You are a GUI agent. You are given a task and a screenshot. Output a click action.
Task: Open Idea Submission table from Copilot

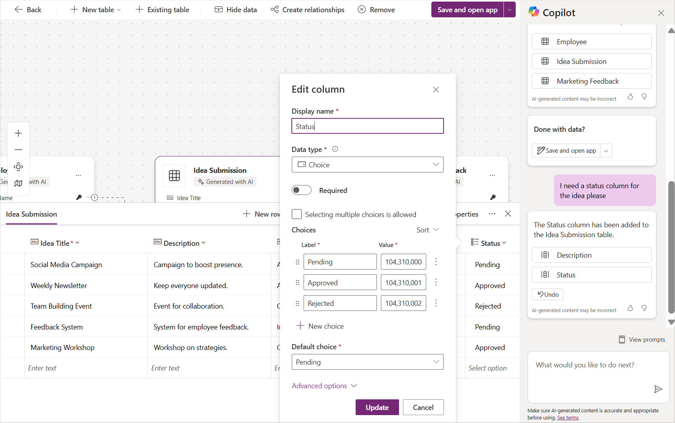point(591,61)
